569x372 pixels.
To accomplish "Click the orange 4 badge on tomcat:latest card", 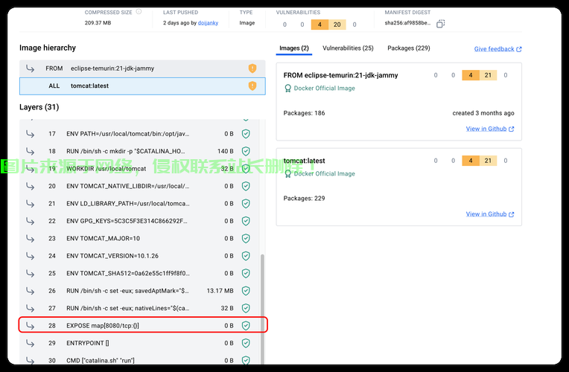I will click(x=471, y=161).
